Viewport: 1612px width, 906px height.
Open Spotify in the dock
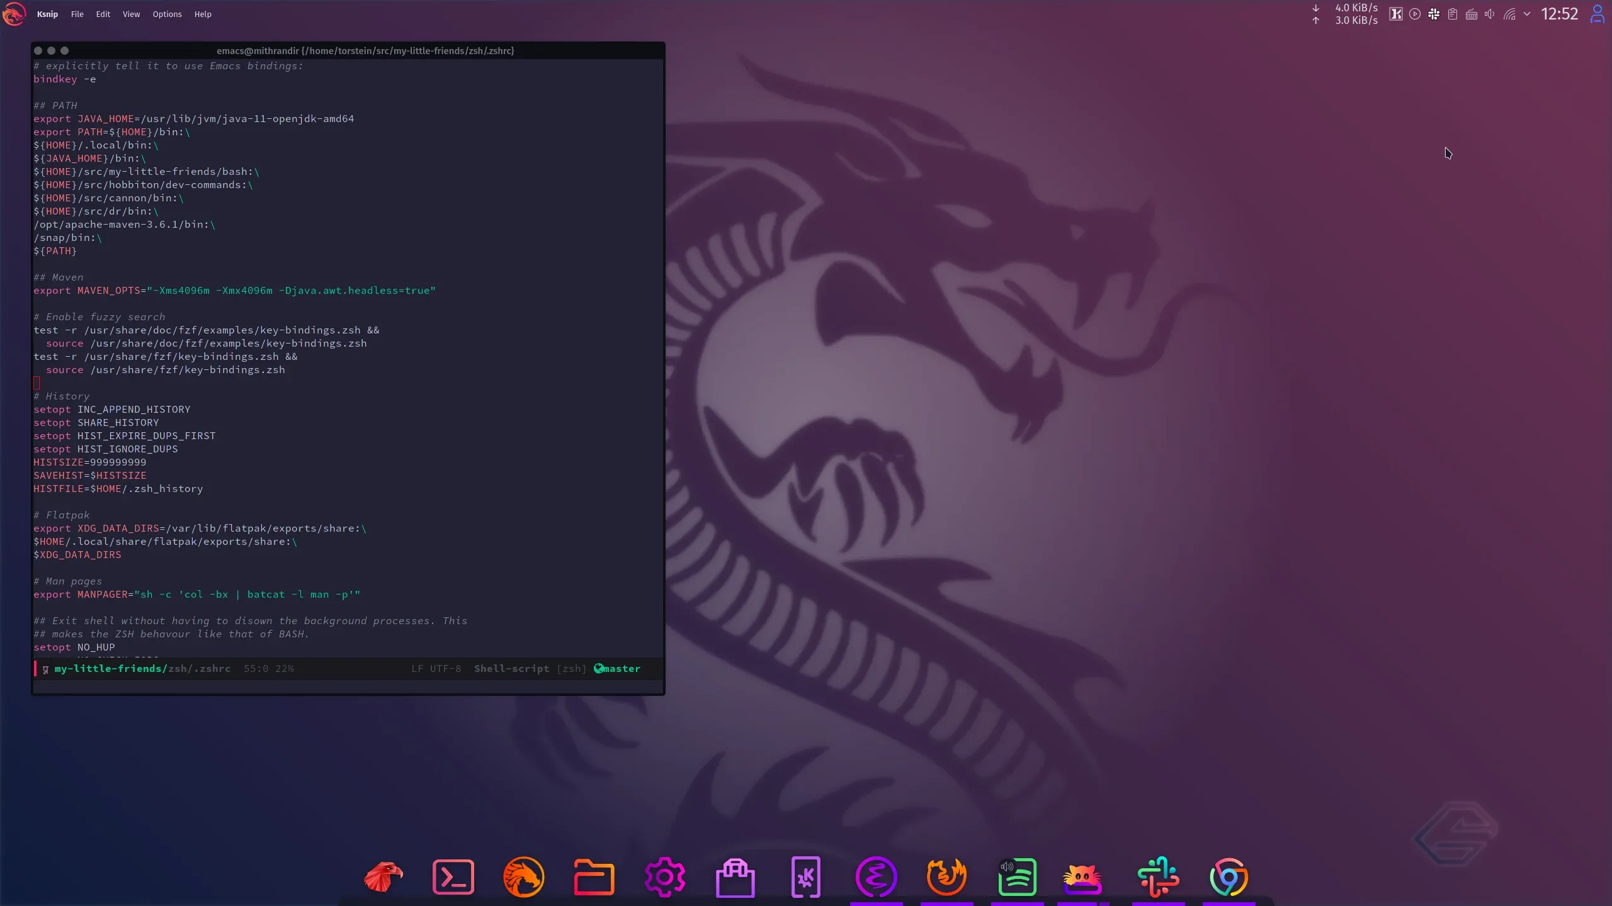(1017, 876)
